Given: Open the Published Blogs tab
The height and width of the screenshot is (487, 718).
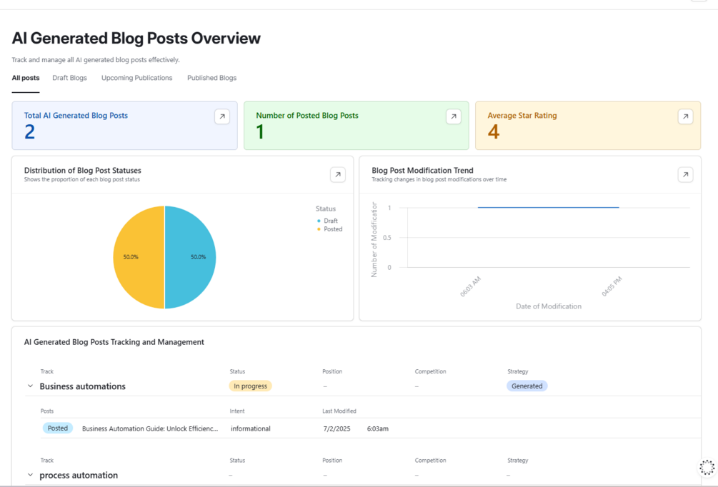Looking at the screenshot, I should [x=212, y=78].
